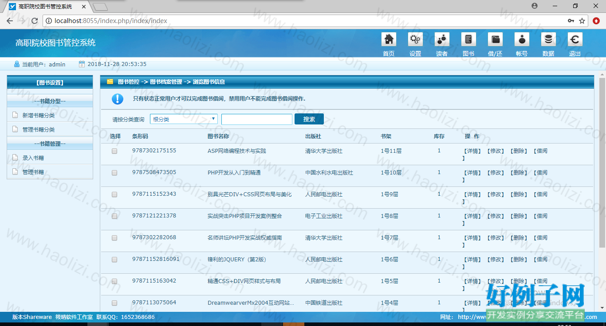Click page icon beside 管理书籍分类
The height and width of the screenshot is (326, 606).
[15, 129]
